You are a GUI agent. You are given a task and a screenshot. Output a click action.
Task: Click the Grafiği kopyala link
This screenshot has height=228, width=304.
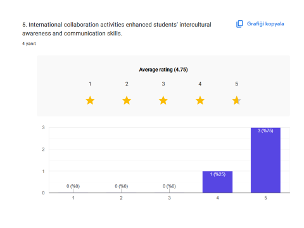point(265,24)
